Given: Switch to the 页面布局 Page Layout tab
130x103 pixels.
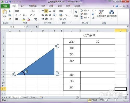Looking at the screenshot, I should click(33, 6).
